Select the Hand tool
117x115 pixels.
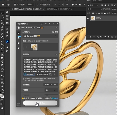(x=2, y=83)
